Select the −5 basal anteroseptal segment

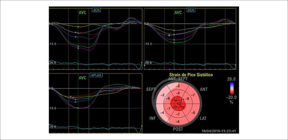[x=178, y=86]
